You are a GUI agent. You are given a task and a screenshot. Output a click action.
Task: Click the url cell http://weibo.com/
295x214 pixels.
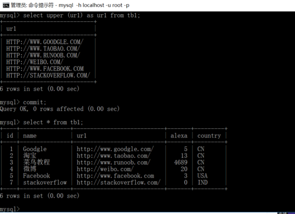click(x=105, y=169)
